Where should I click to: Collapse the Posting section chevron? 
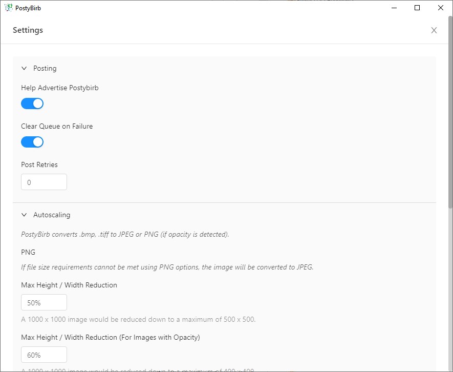24,68
